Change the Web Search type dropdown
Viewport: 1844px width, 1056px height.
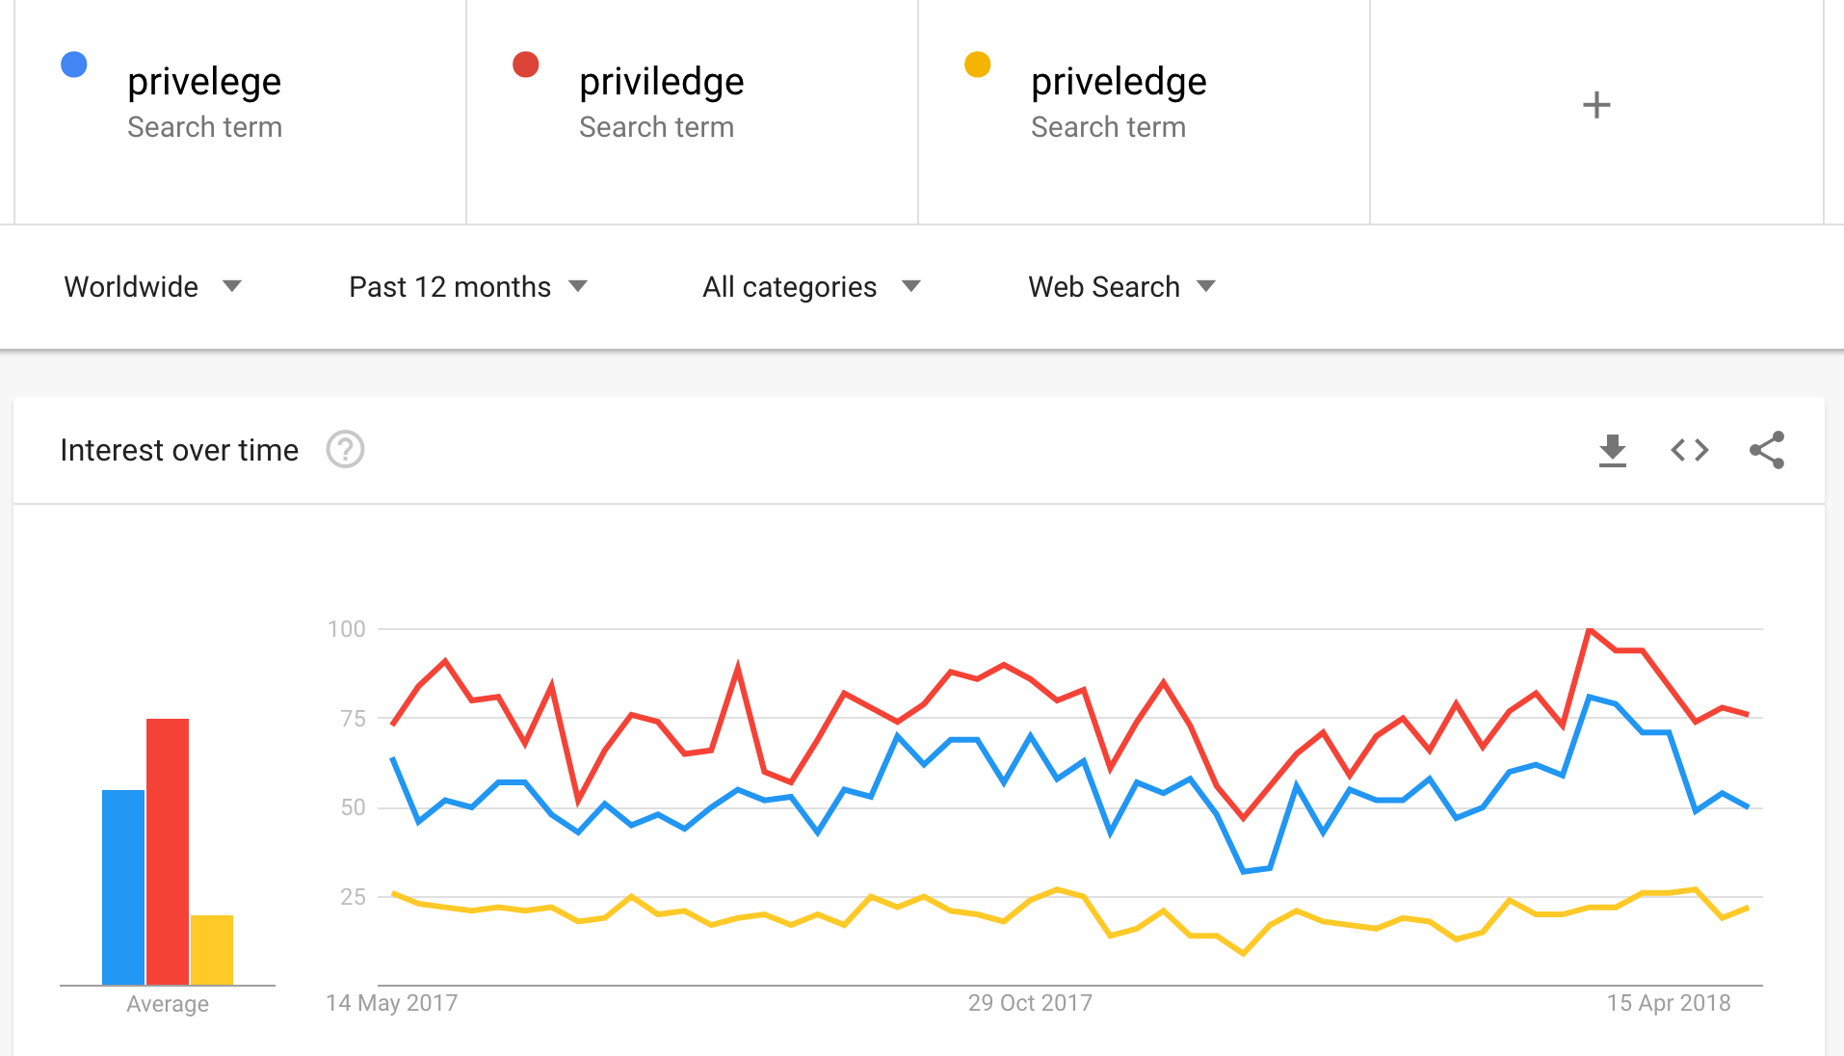pos(1121,286)
